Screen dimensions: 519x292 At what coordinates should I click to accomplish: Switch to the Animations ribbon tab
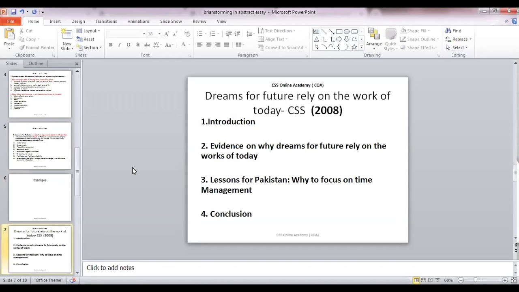point(139,21)
